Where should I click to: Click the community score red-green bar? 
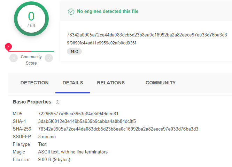click(31, 52)
